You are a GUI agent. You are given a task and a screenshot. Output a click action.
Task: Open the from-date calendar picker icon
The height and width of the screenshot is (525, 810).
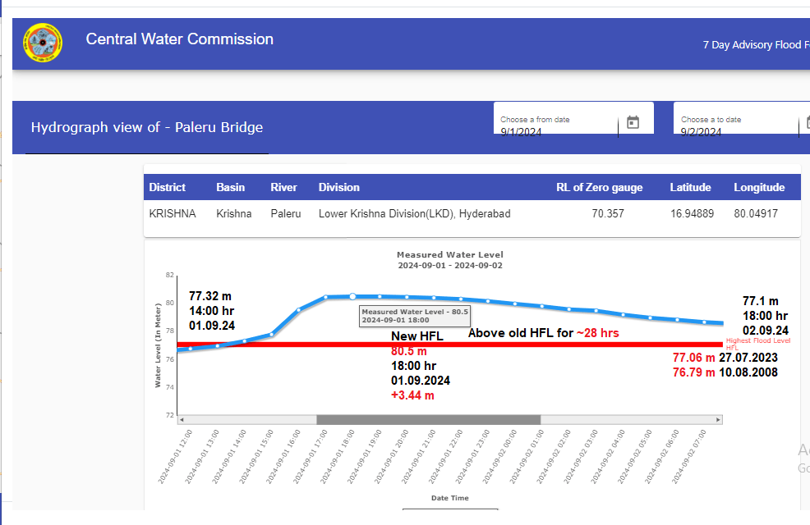click(633, 122)
